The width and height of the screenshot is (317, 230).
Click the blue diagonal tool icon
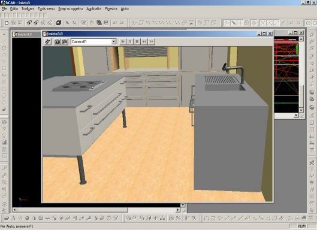coord(47,42)
